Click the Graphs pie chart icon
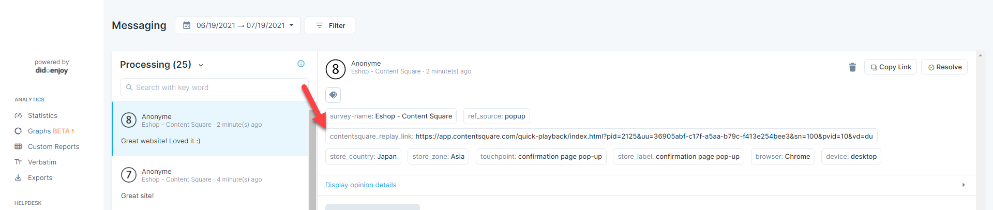The height and width of the screenshot is (210, 993). click(18, 131)
